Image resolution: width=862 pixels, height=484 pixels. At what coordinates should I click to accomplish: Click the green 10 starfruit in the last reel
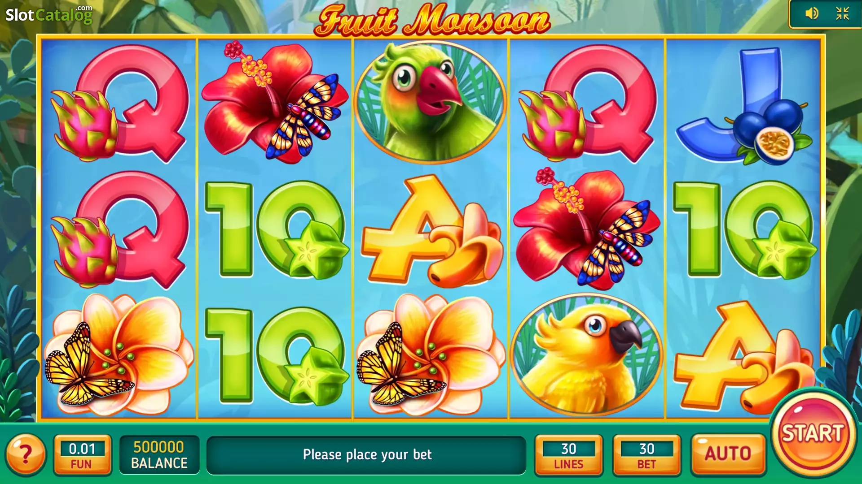[x=743, y=229]
